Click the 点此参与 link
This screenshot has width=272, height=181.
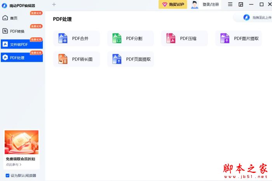pos(14,165)
